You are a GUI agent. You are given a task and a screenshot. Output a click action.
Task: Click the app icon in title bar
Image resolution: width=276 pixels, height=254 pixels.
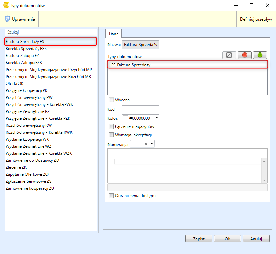[6, 5]
